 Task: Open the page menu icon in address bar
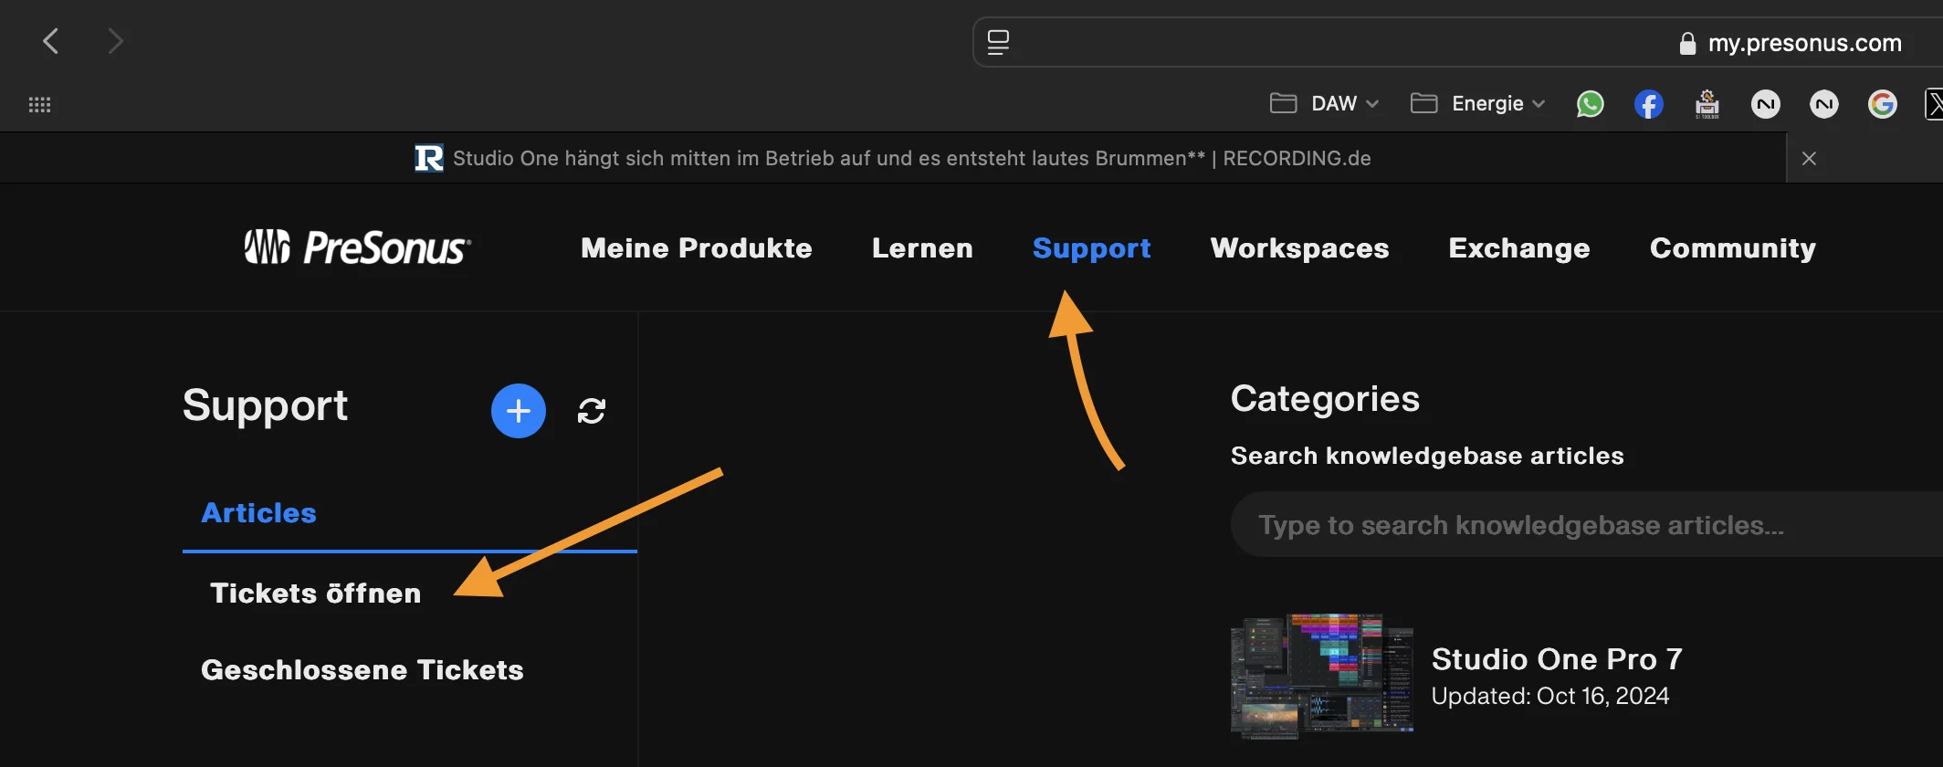998,42
